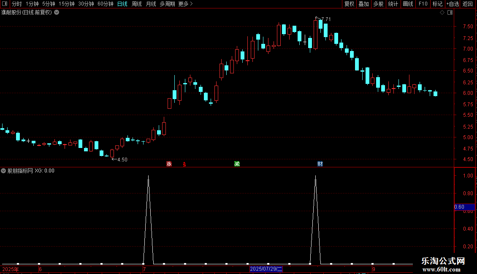Open 多周期 multi-period view
This screenshot has height=274, width=477.
pos(167,4)
